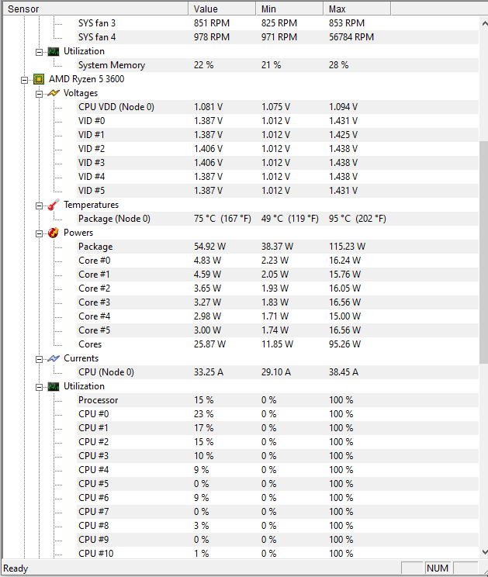The height and width of the screenshot is (577, 488).
Task: Click the Temperatures thermometer icon
Action: point(54,205)
